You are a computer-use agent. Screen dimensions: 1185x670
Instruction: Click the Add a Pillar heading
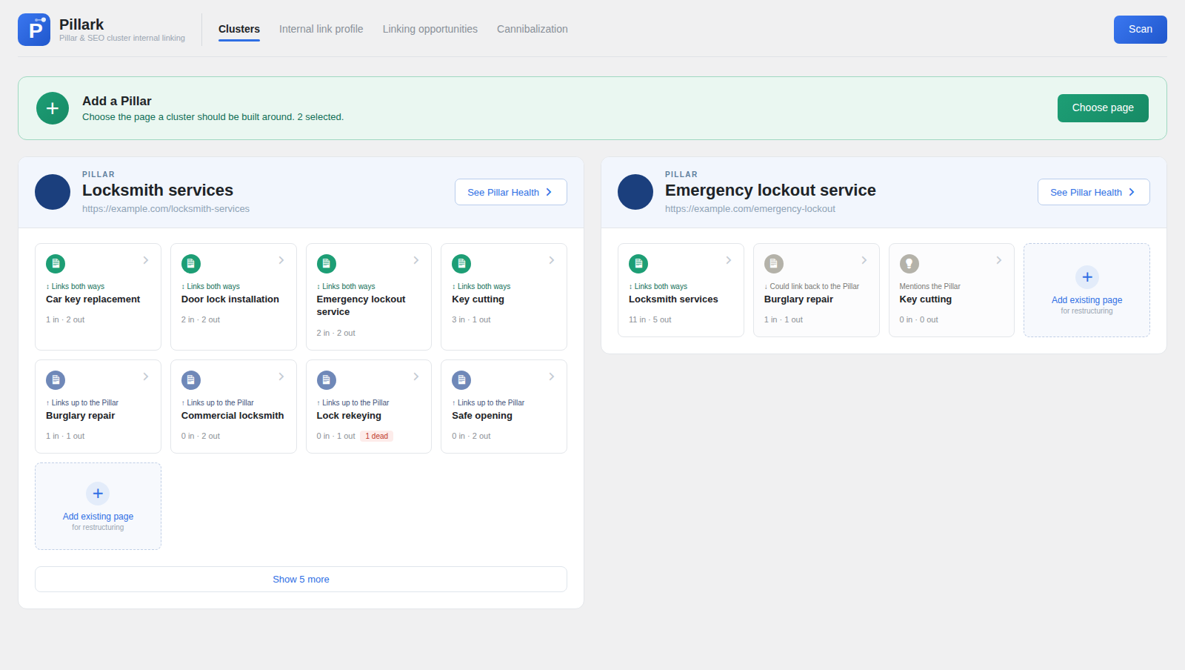point(117,102)
